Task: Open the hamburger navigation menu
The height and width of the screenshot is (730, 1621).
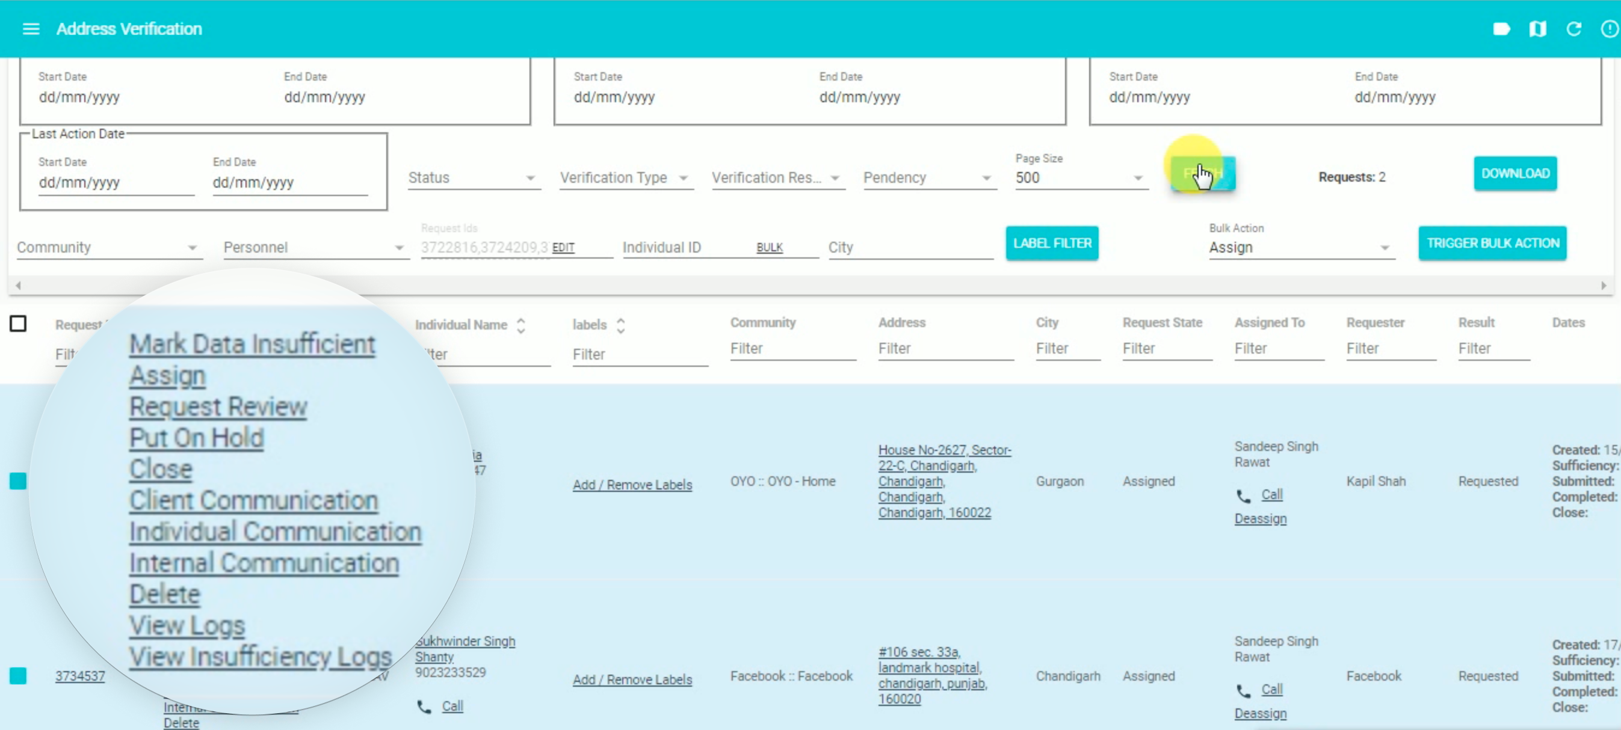Action: [x=31, y=29]
